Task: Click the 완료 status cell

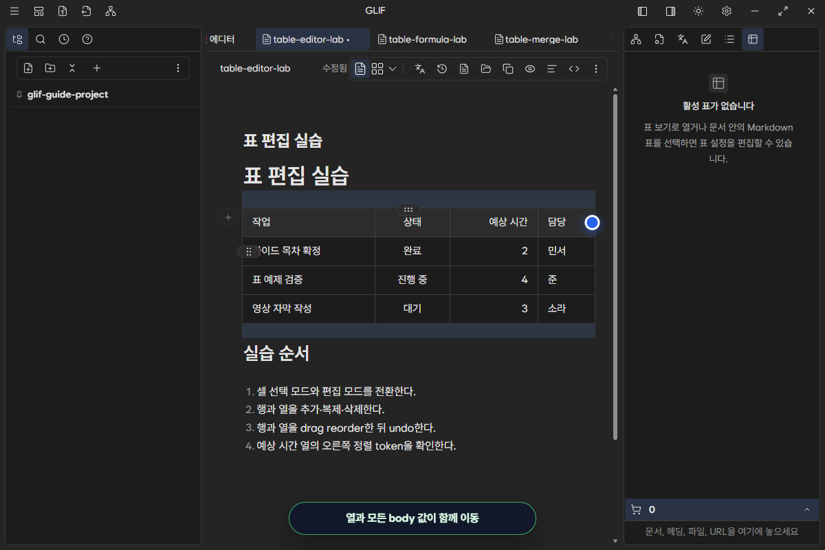Action: 412,251
